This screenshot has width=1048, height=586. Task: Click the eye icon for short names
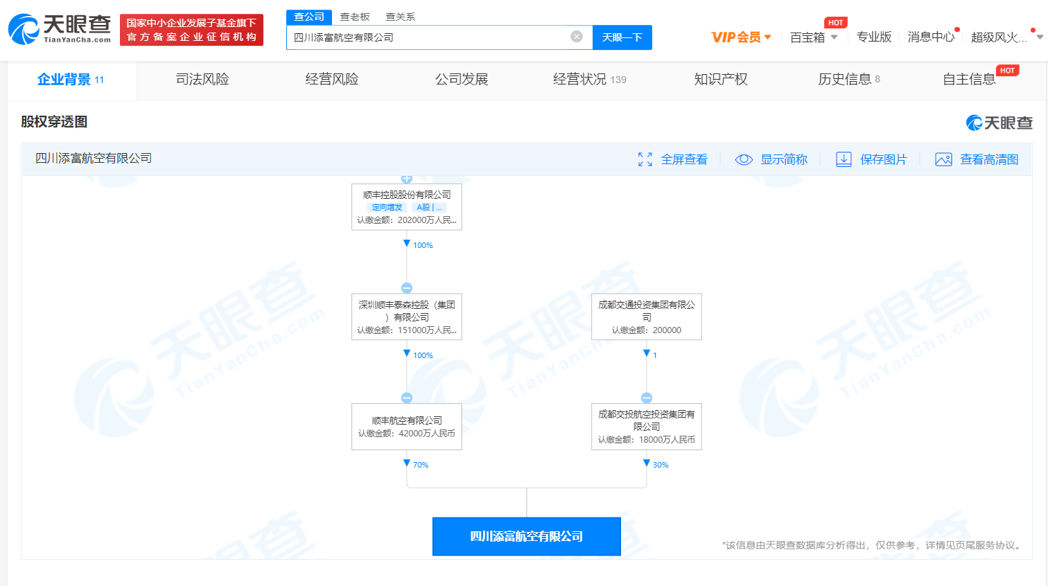744,159
